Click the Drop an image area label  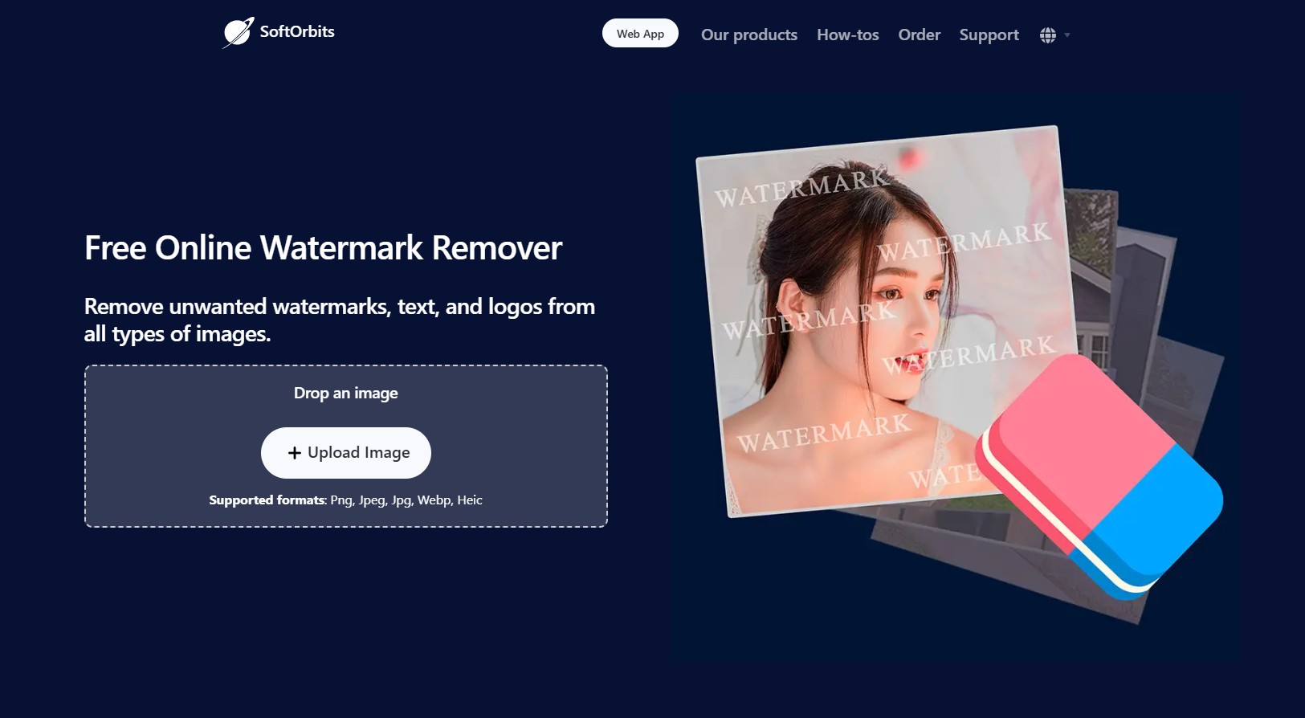click(346, 394)
